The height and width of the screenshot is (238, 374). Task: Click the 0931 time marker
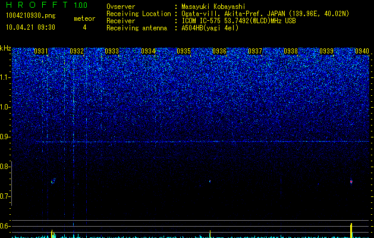tap(41, 51)
